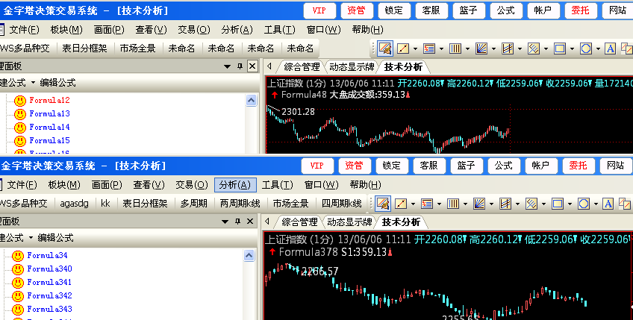
Task: Select the Gann fan tool in bottom window
Action: pyautogui.click(x=478, y=204)
